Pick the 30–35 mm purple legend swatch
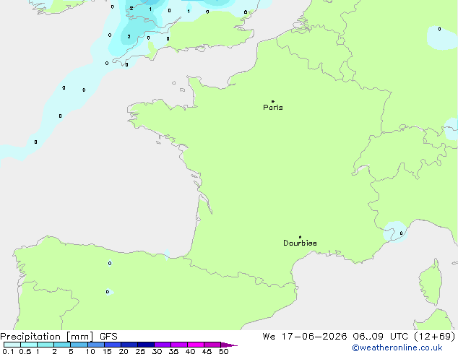The height and width of the screenshot is (354, 458). click(x=162, y=345)
